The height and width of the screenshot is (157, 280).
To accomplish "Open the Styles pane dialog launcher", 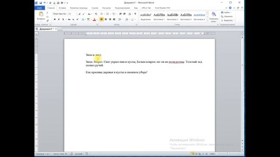I will click(x=218, y=25).
